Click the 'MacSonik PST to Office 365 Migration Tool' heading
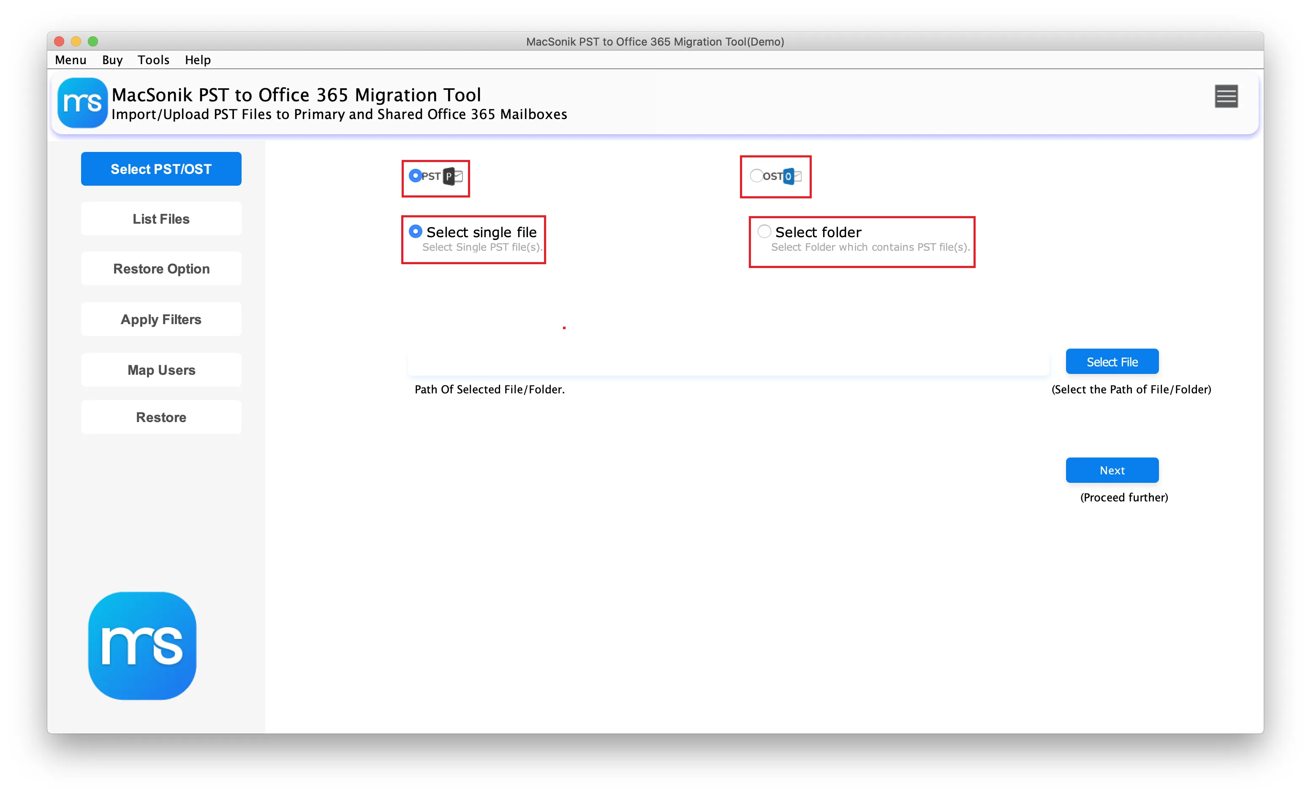This screenshot has width=1311, height=796. [x=296, y=95]
